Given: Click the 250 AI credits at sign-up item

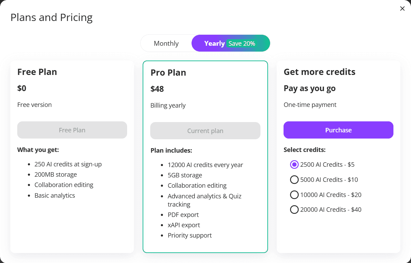Looking at the screenshot, I should pos(68,164).
